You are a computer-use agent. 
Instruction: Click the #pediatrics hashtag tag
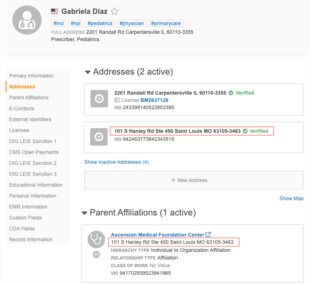click(x=100, y=23)
